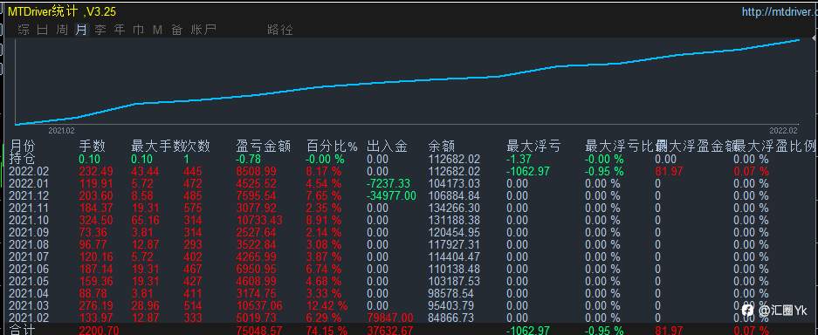Click the 2200.70 total lots value
This screenshot has width=818, height=335.
pos(99,331)
